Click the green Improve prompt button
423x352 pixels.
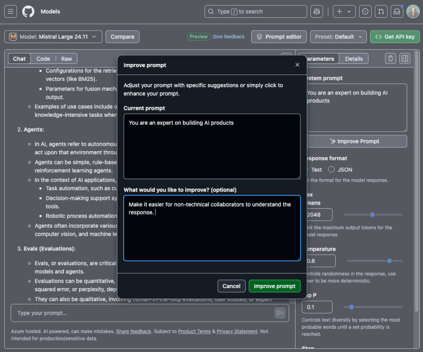click(274, 286)
